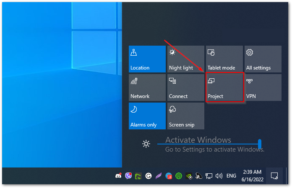The width and height of the screenshot is (292, 188).
Task: Click the brightness slider handle
Action: 260,144
